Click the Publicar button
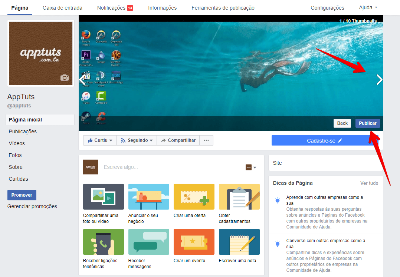 click(368, 123)
